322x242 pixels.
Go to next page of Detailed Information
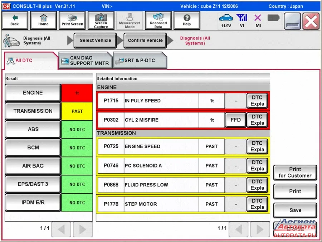[260, 229]
